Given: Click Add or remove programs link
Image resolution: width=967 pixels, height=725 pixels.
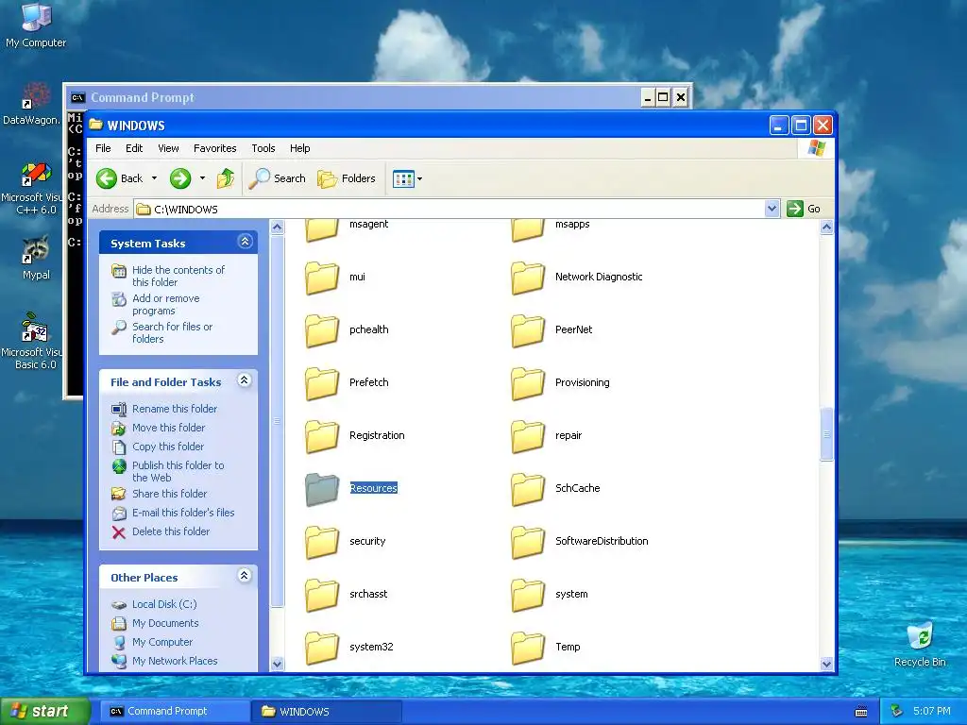Looking at the screenshot, I should coord(166,305).
